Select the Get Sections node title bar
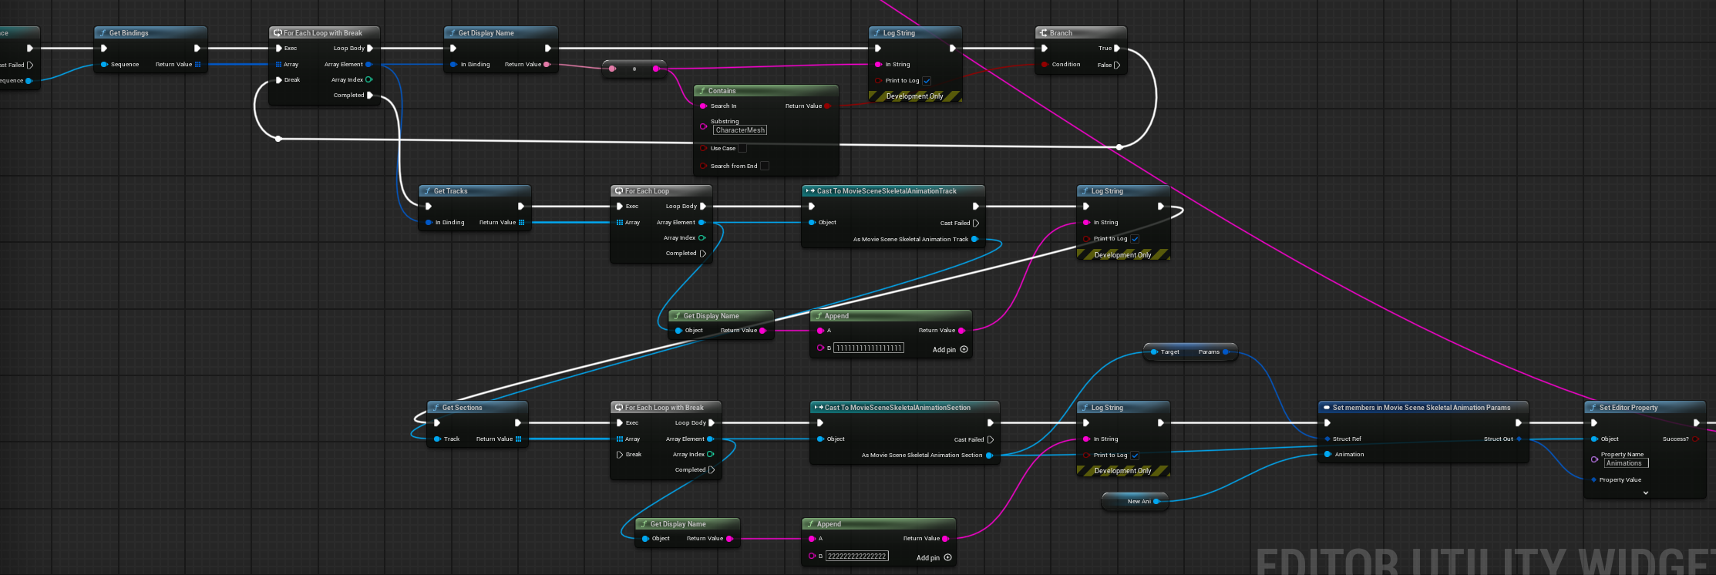 coord(476,408)
